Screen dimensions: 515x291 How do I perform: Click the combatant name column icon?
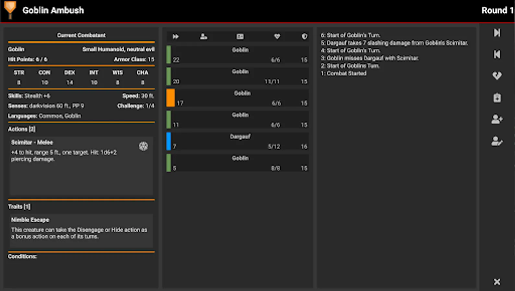click(204, 37)
